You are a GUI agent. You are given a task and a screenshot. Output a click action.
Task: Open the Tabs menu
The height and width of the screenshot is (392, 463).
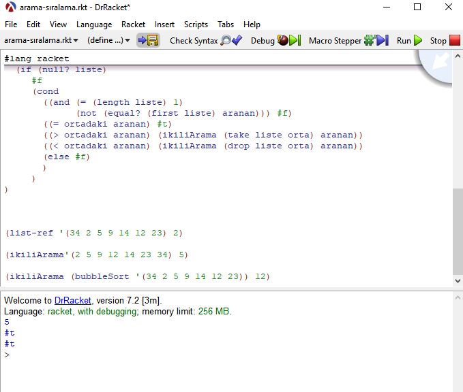point(226,24)
